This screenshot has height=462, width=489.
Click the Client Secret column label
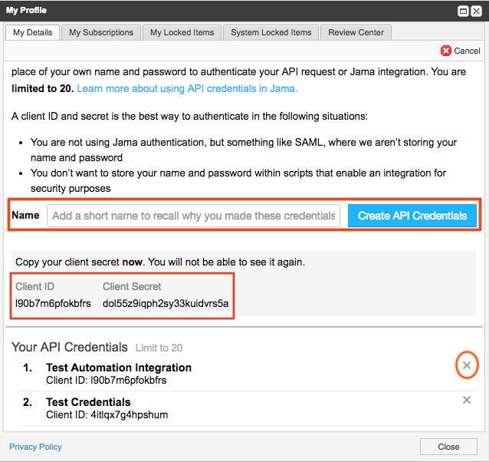(x=132, y=286)
